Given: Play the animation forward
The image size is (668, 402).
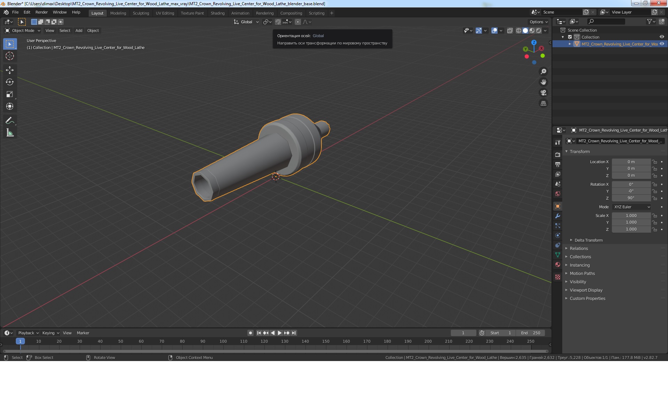Looking at the screenshot, I should [x=280, y=333].
